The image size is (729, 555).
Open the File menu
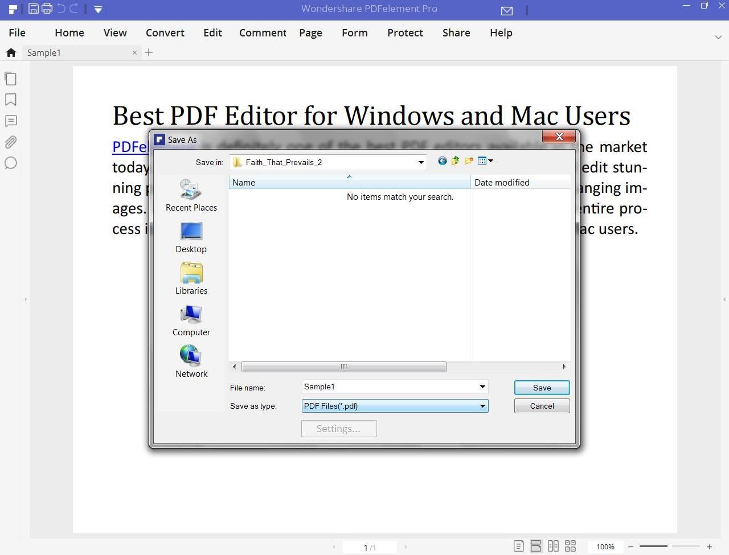17,33
